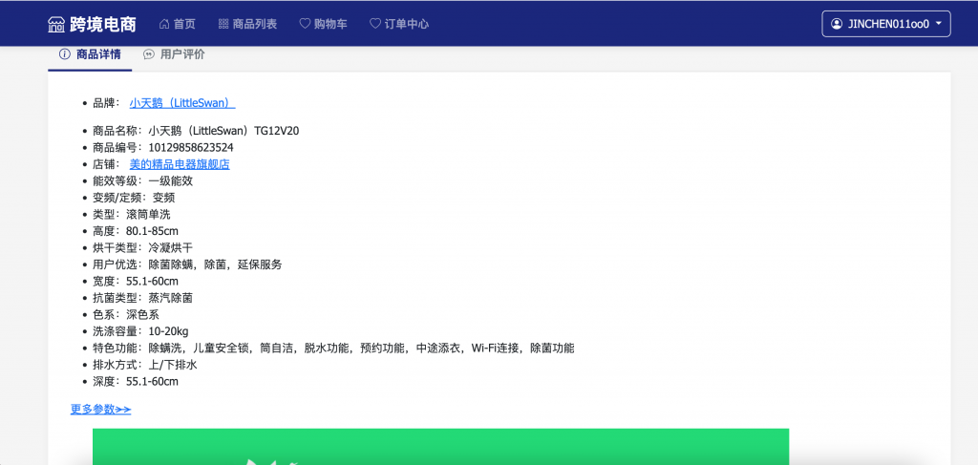Click the 深度：55.1-60cm row

(x=136, y=381)
